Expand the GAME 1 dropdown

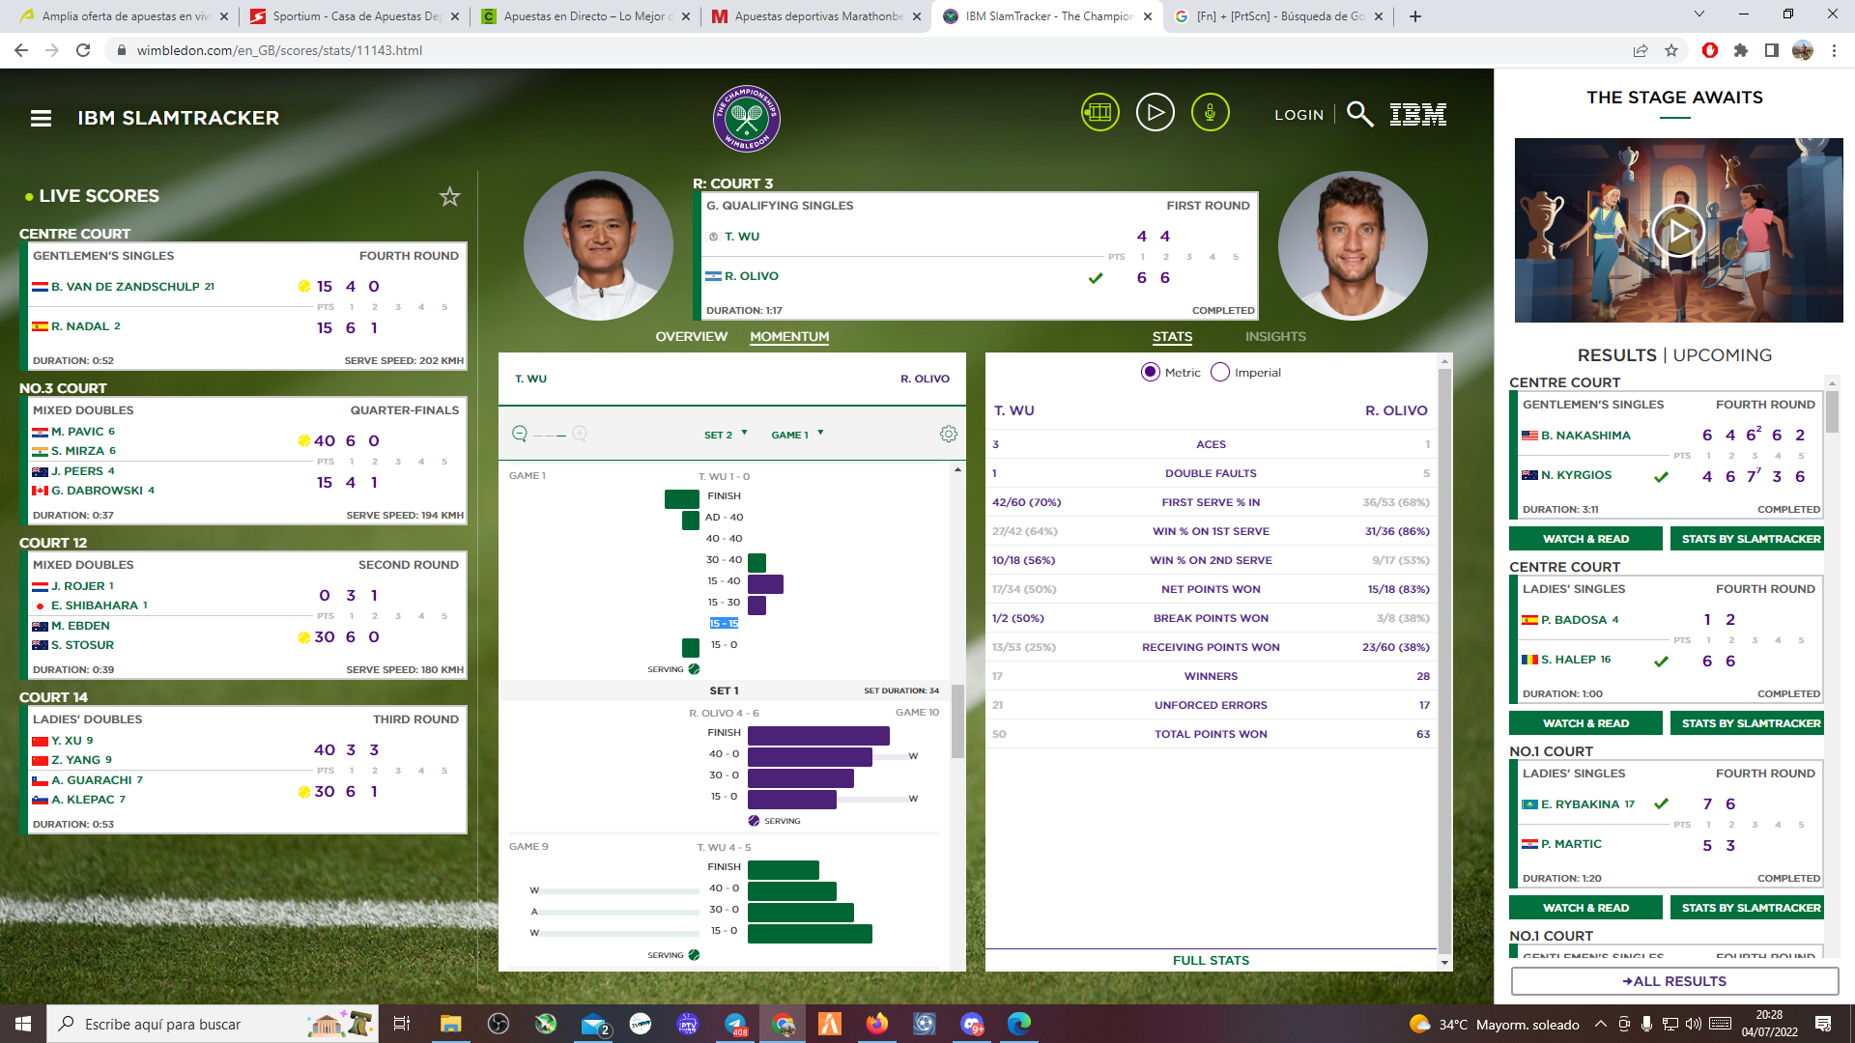tap(797, 435)
